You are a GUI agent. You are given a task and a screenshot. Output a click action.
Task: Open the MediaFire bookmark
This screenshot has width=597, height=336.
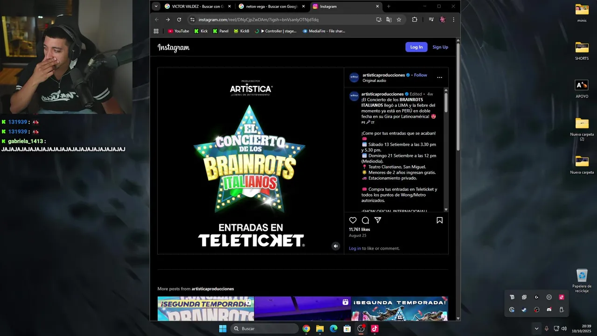[x=324, y=31]
